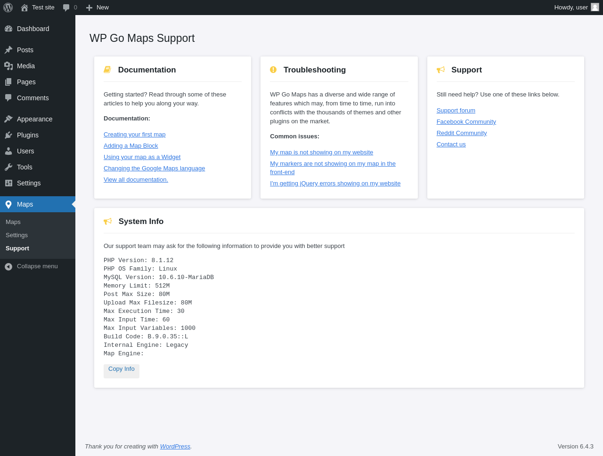Click the Tools wrench icon
603x456 pixels.
[x=8, y=167]
